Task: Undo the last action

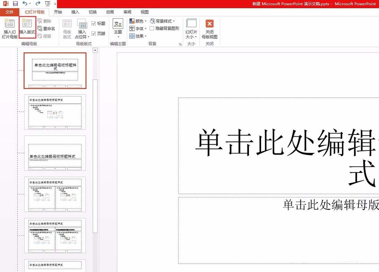Action: click(x=25, y=4)
